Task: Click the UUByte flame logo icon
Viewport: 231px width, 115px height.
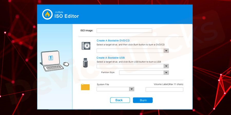Action: coord(47,14)
